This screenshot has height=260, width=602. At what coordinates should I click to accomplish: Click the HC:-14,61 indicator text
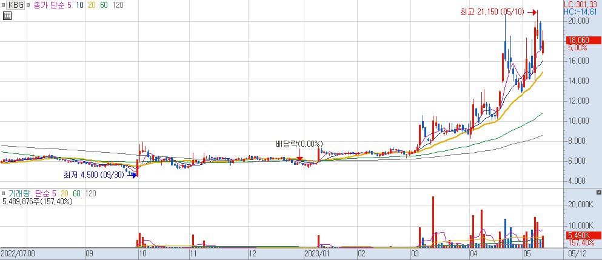[x=581, y=12]
